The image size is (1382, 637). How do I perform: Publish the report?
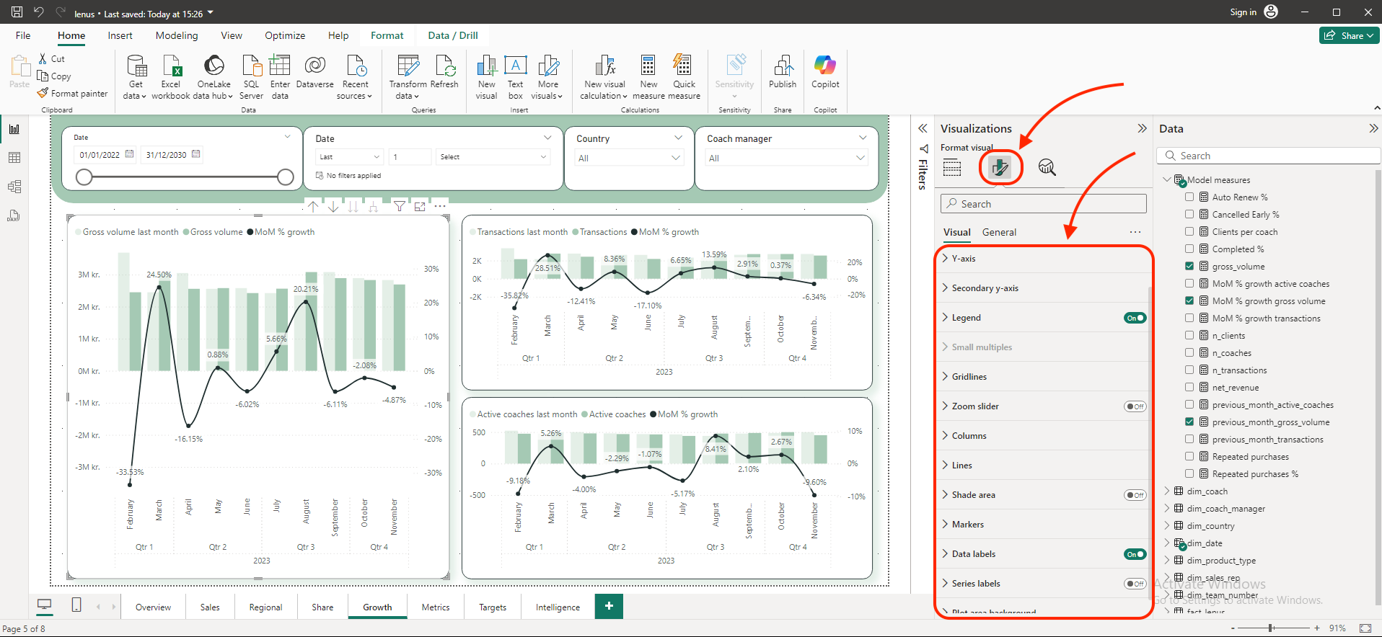coord(783,72)
